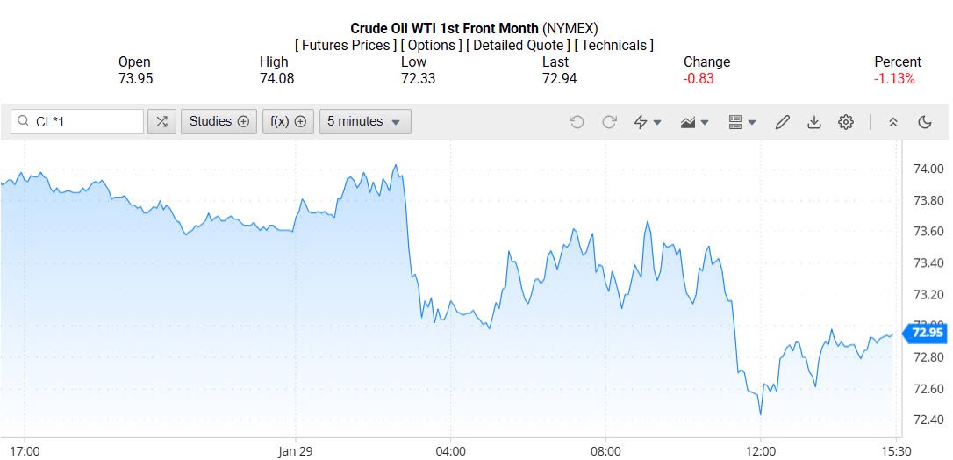Undo the last chart action

pyautogui.click(x=577, y=122)
